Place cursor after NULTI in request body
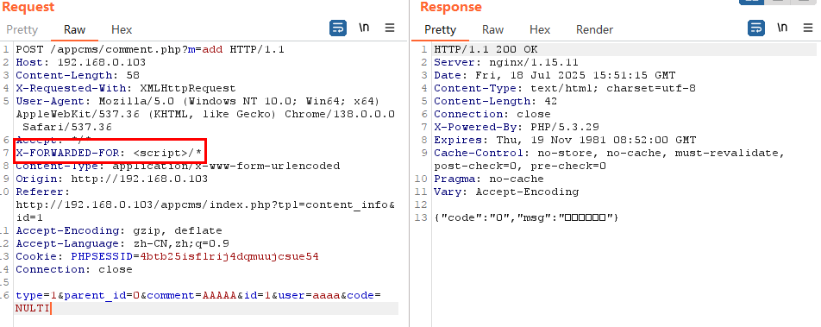 point(50,308)
